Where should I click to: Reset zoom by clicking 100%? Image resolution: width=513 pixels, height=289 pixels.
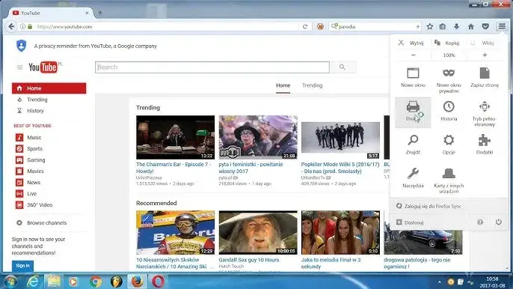(449, 55)
